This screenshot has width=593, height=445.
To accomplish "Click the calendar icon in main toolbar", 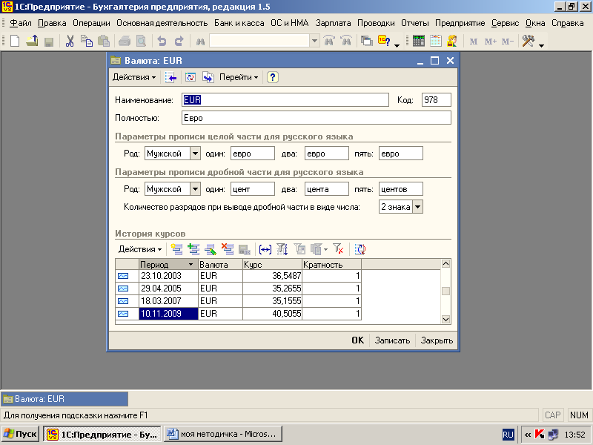I will pos(435,42).
